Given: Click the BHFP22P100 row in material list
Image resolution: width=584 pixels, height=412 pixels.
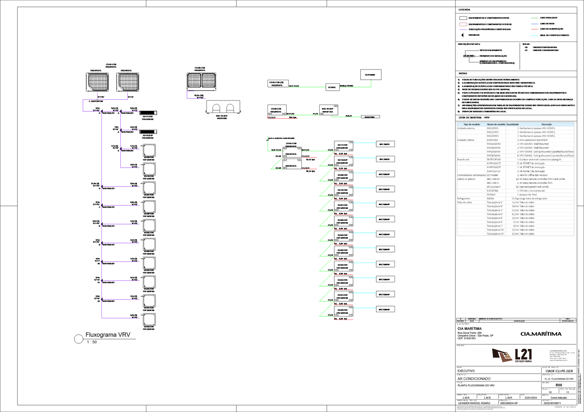Looking at the screenshot, I should pos(515,160).
